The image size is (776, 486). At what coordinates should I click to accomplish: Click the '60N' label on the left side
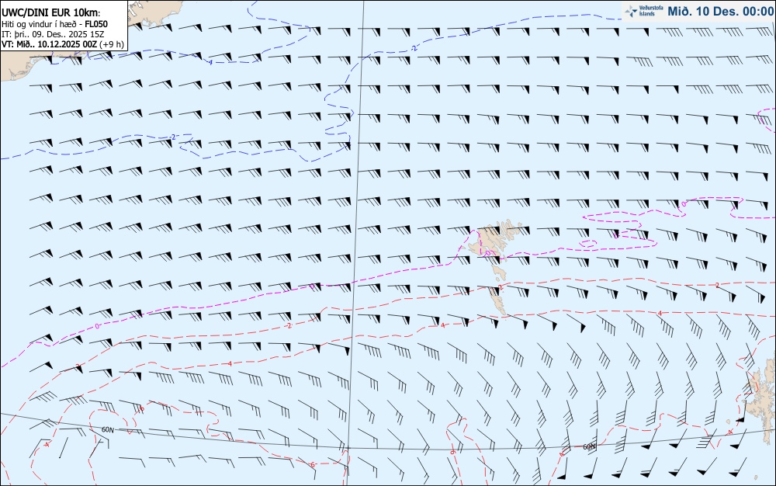107,429
